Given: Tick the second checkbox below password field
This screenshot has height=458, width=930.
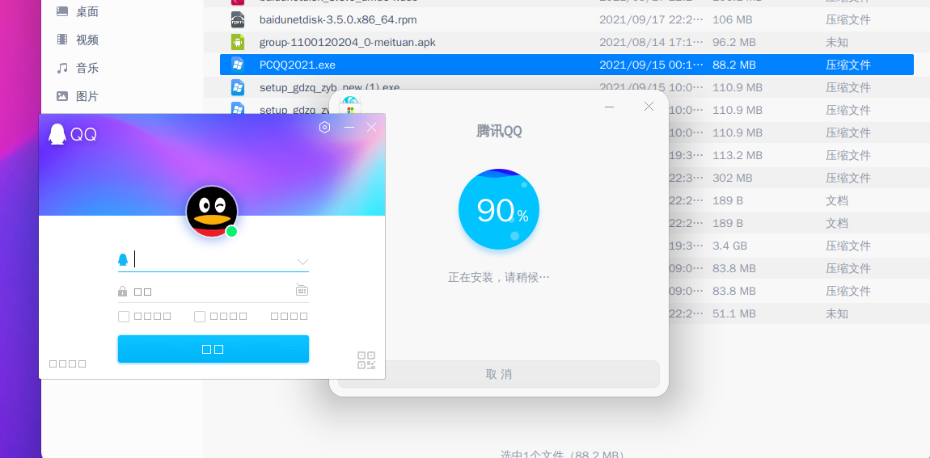Looking at the screenshot, I should click(200, 317).
